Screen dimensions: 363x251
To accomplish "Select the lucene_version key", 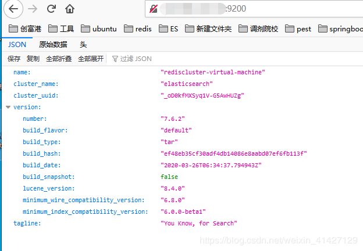I will (x=49, y=188).
